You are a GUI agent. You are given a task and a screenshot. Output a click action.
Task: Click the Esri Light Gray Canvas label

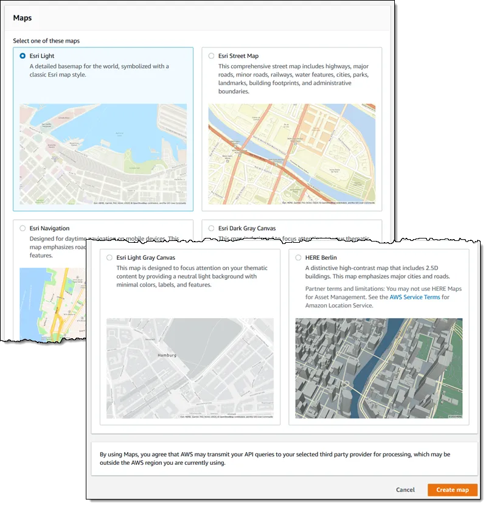145,257
